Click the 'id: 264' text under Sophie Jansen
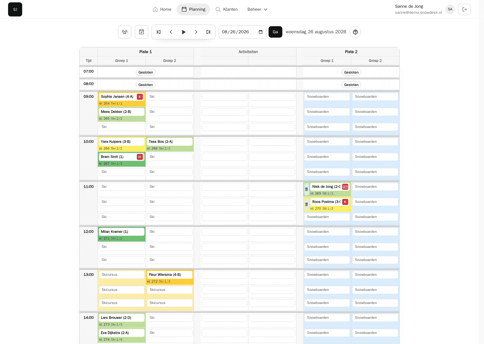The height and width of the screenshot is (344, 484). tap(104, 103)
